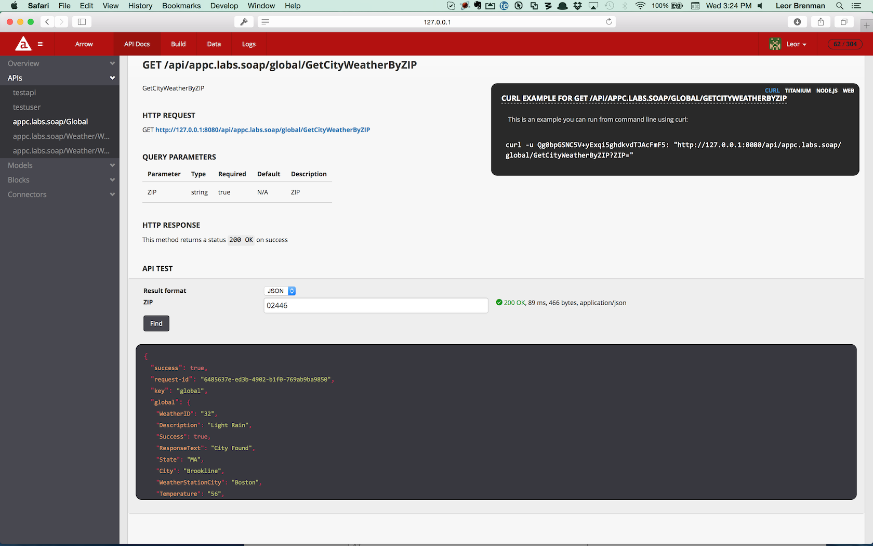
Task: Open Notification Center from the menu bar
Action: tap(856, 6)
